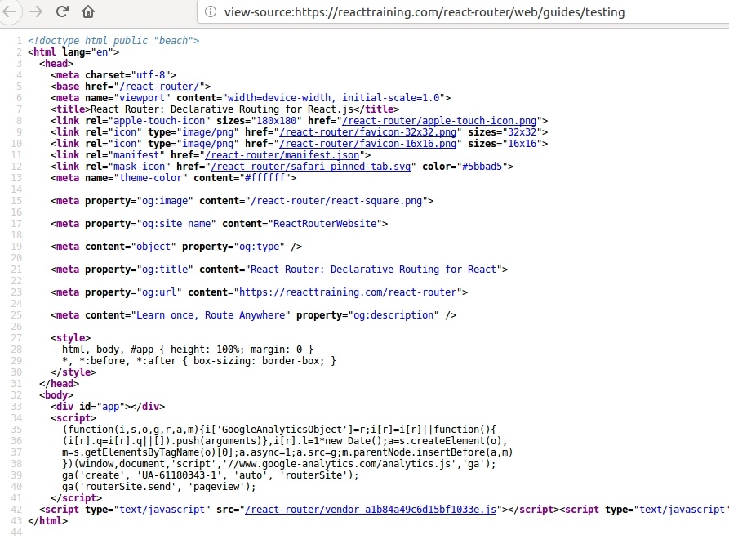Click the closing html tag
The image size is (729, 557).
coord(48,521)
